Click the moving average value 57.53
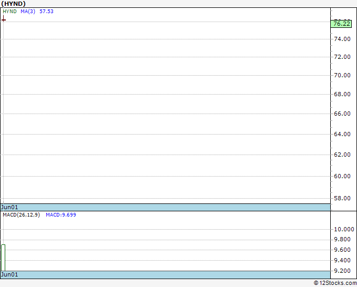357x287 pixels. (x=46, y=12)
